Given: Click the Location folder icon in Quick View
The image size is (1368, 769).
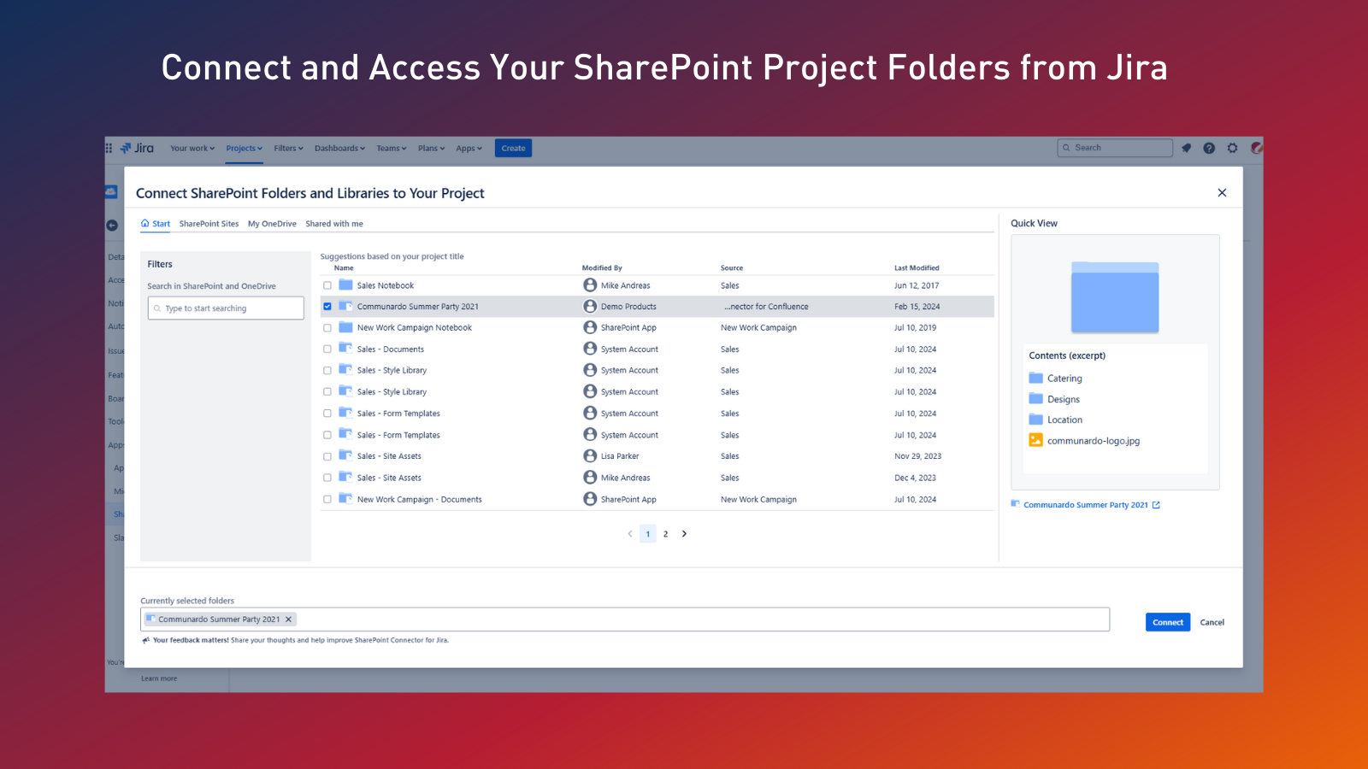Looking at the screenshot, I should 1035,419.
